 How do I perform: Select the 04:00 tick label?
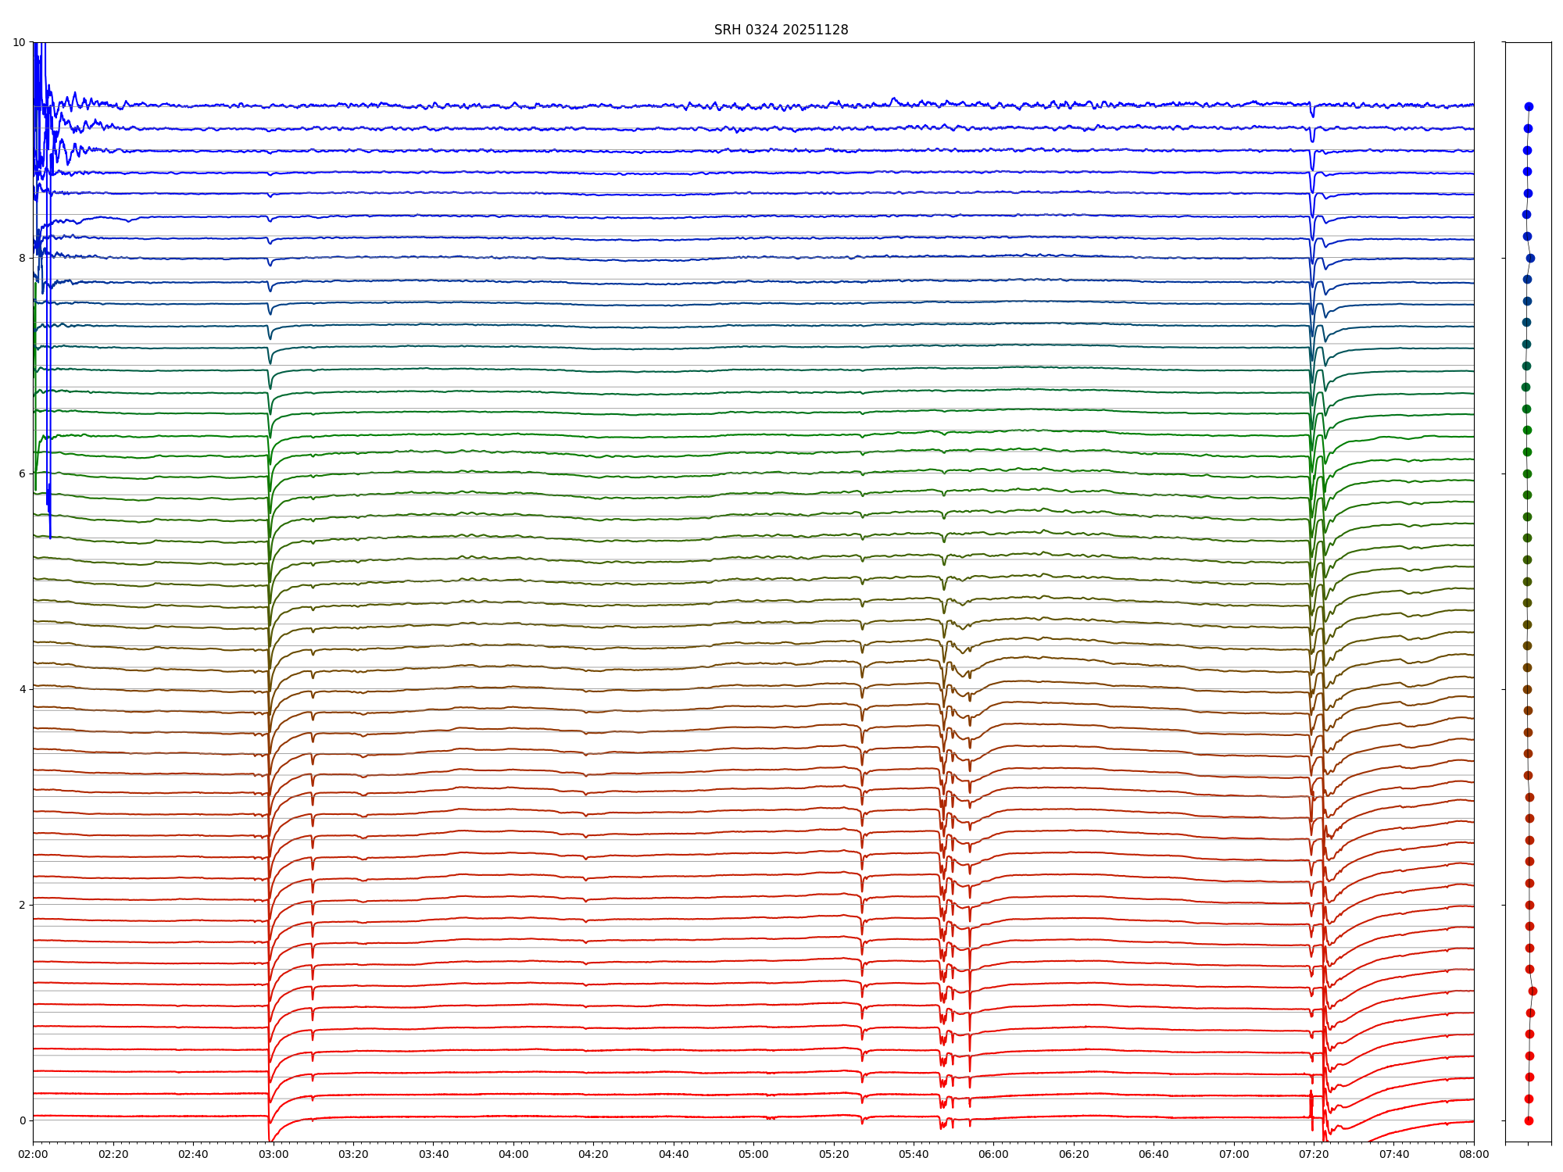pos(513,1154)
